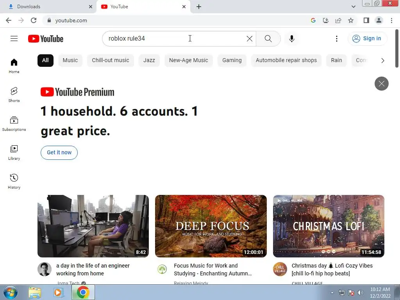
Task: Open 'Christmas day Lofi Cozy Vibes' title
Action: [x=332, y=270]
